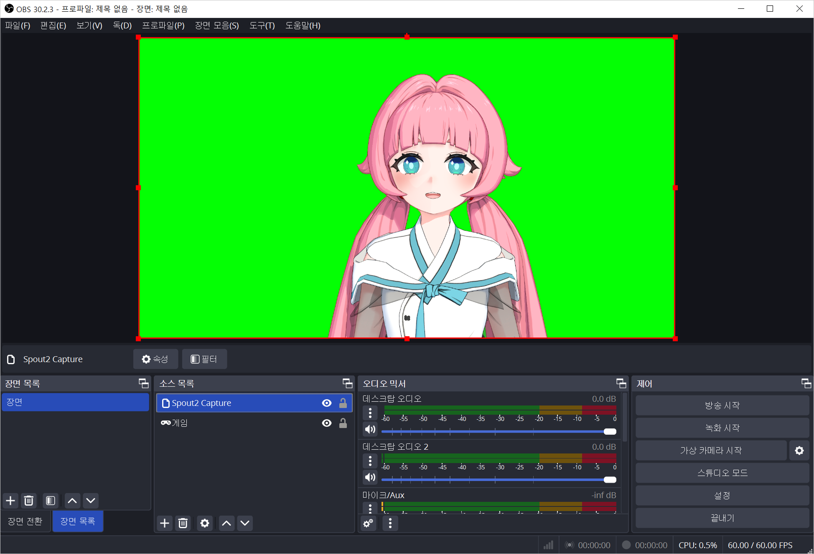The image size is (814, 554).
Task: Undock the audio mixer panel
Action: [621, 383]
